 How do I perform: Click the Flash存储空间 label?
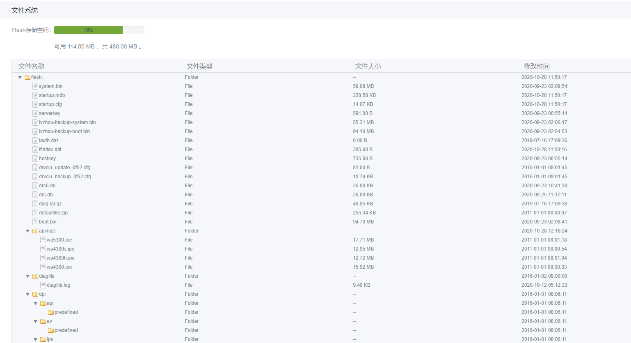coord(31,30)
